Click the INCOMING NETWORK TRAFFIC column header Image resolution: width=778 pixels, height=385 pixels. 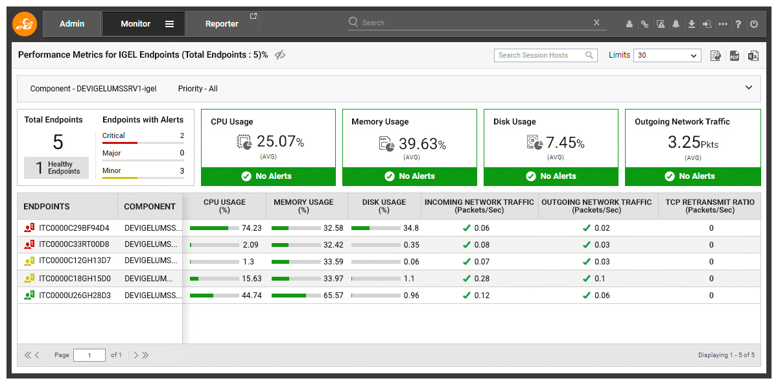click(x=480, y=206)
